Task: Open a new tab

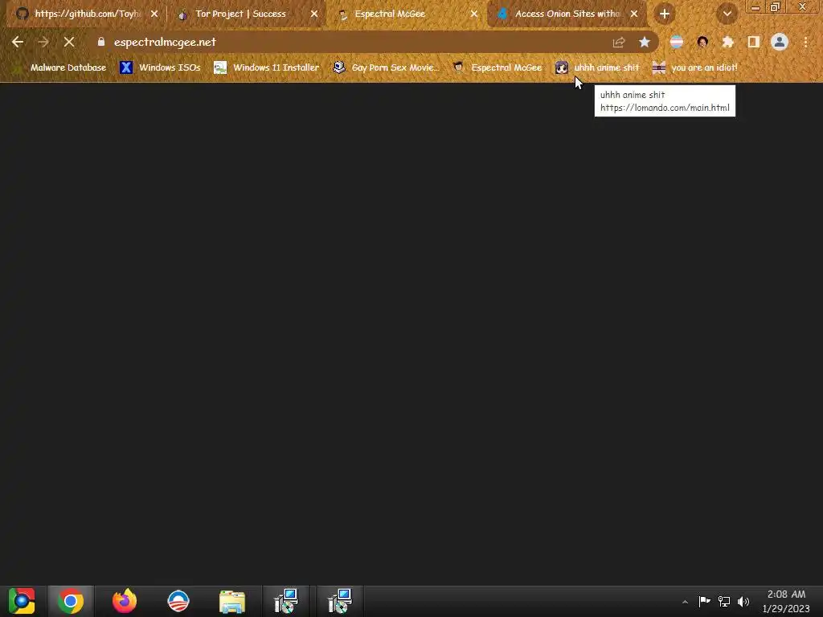Action: [x=665, y=14]
